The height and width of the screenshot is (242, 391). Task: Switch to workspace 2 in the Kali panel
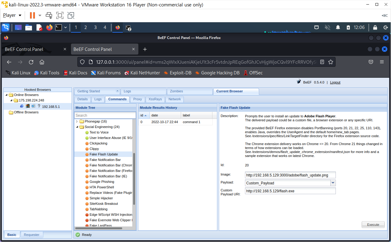(86, 27)
